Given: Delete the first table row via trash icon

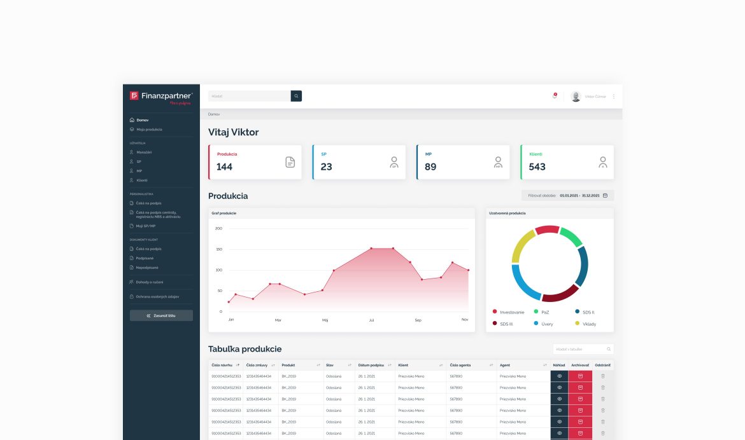Looking at the screenshot, I should 602,376.
